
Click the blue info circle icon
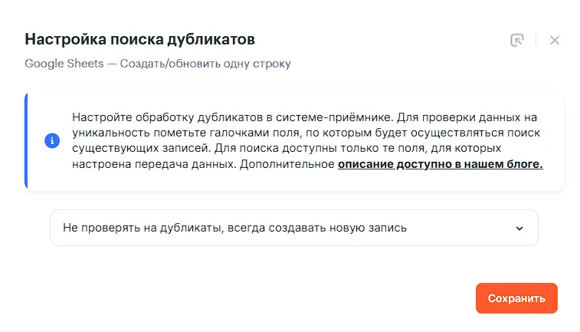pos(52,140)
